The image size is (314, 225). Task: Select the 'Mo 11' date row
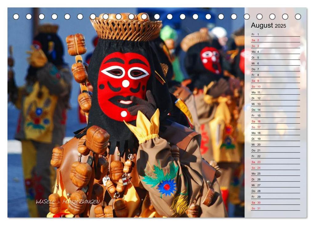276,92
